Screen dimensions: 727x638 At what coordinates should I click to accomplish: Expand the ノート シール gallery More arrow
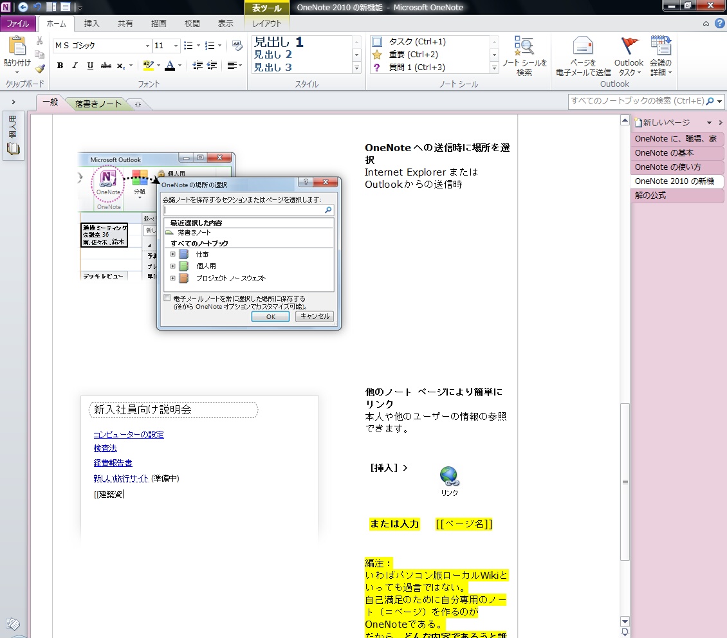(494, 68)
